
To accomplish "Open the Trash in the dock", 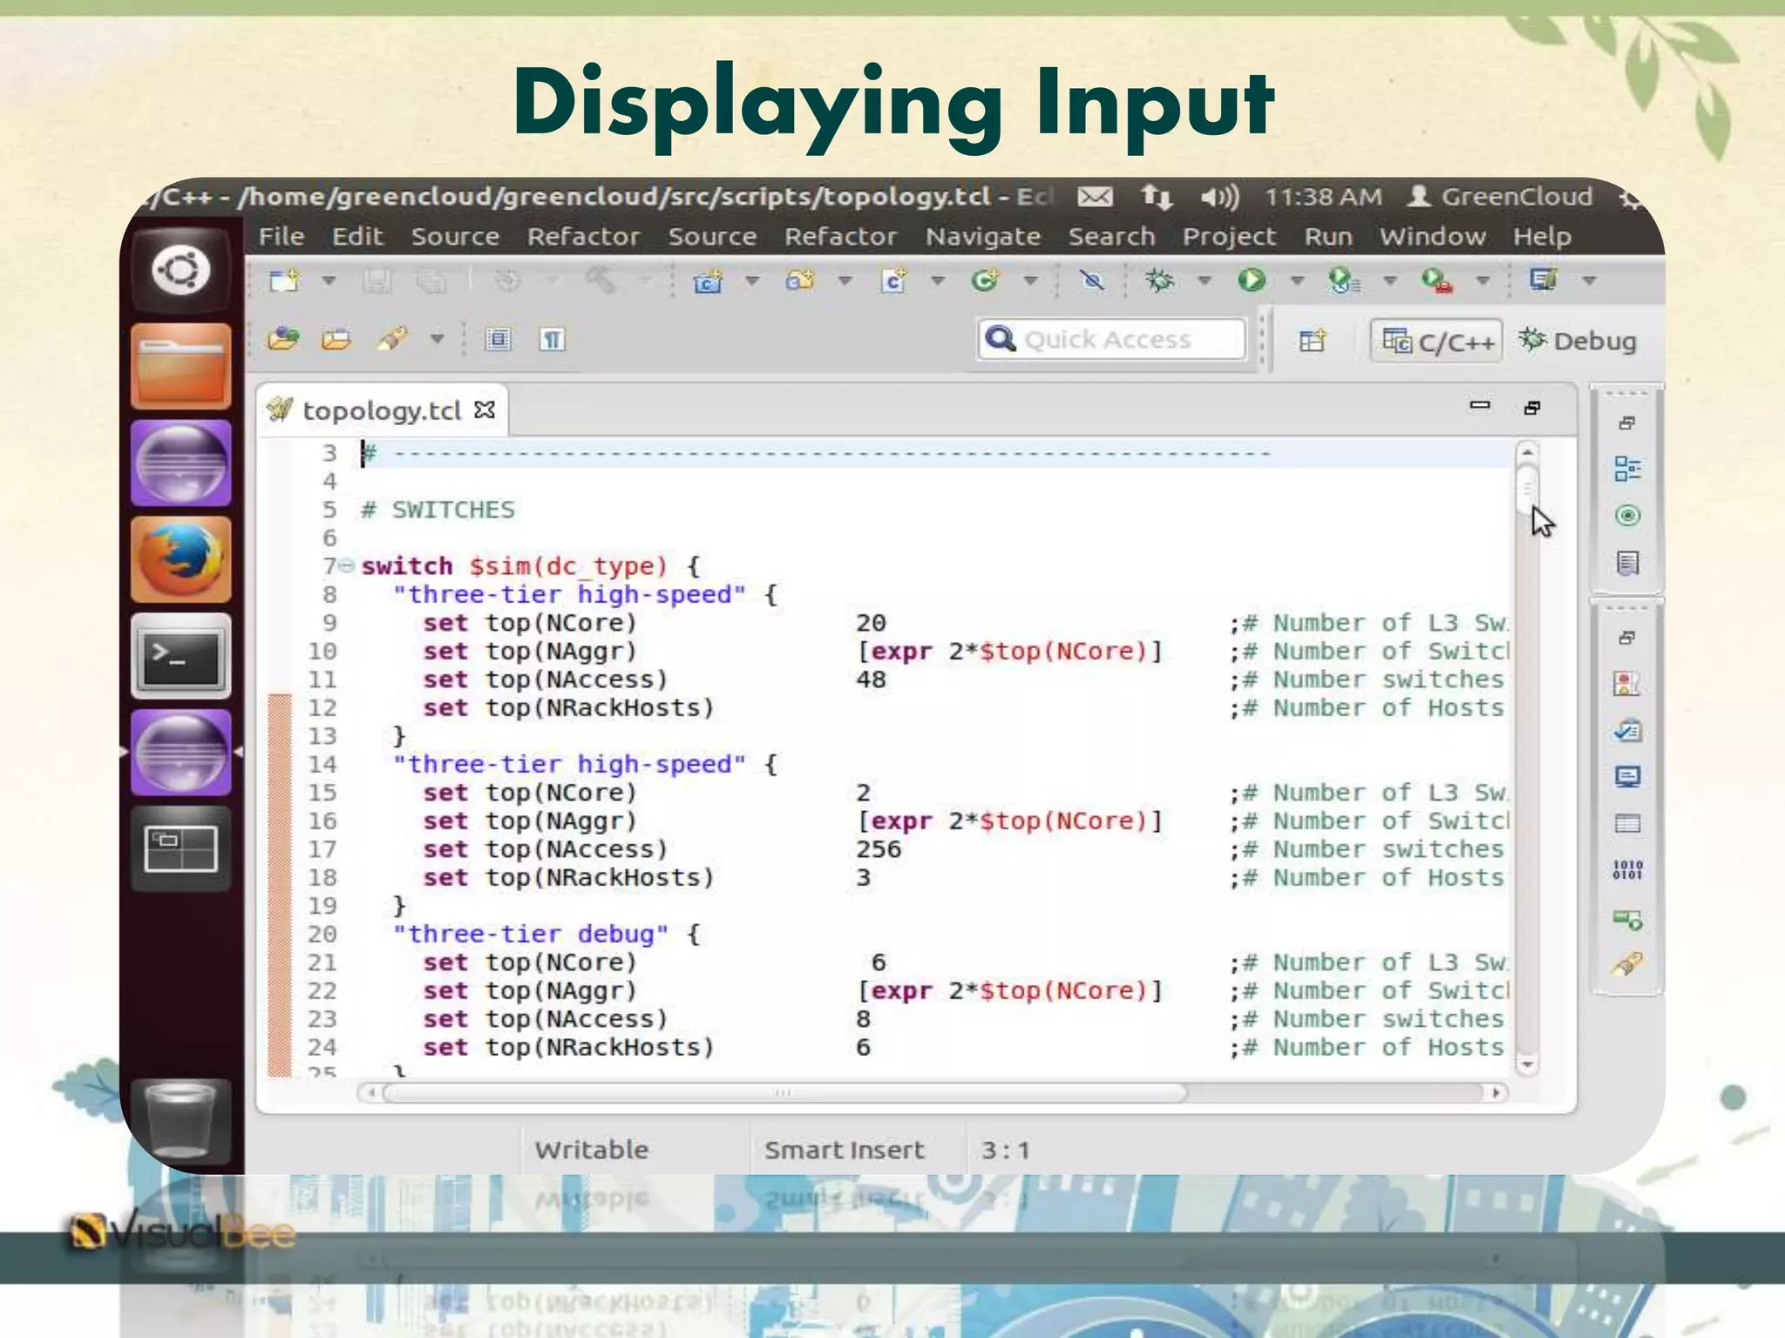I will (x=181, y=1122).
